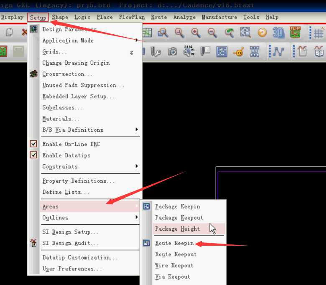
Task: Expand the Areas submenu
Action: coord(90,206)
